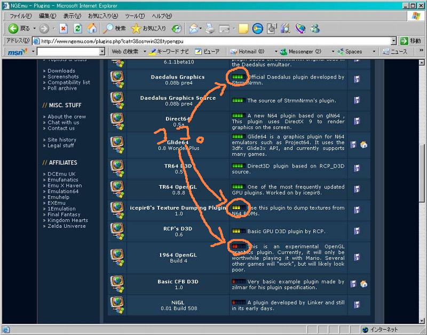Viewport: 427px width, 335px height.
Task: Click the MSN toolbar search input box
Action: (68, 51)
